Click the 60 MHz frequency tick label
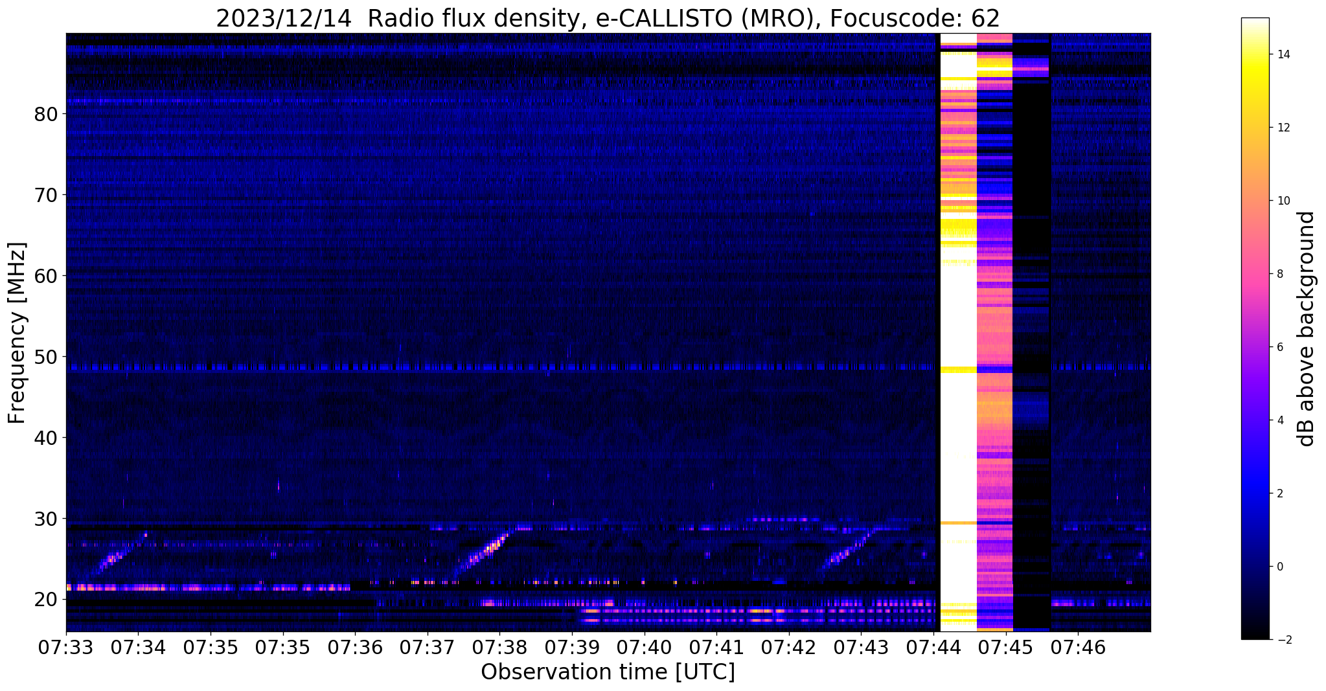This screenshot has width=1326, height=691. tap(46, 276)
